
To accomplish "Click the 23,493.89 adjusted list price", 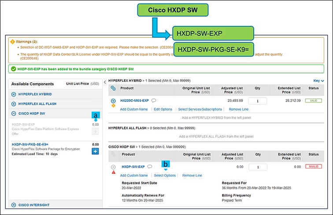I will tap(235, 101).
